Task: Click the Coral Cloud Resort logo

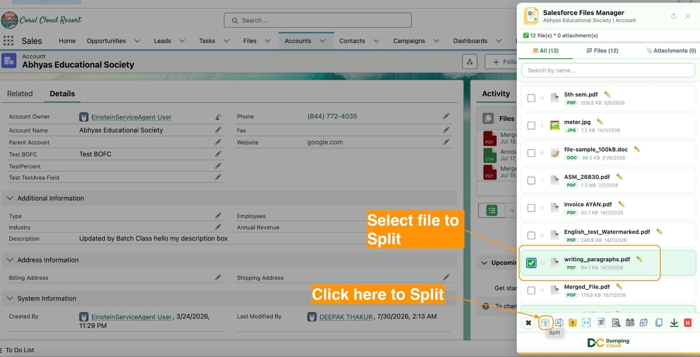Action: coord(41,20)
